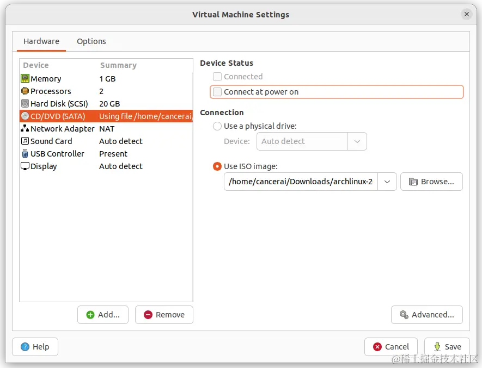Click the CD/DVD (SATA) disc icon
Screen dimensions: 482x368
[x=25, y=116]
